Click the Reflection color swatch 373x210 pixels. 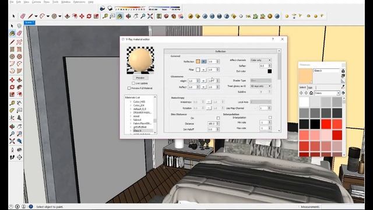tap(198, 62)
